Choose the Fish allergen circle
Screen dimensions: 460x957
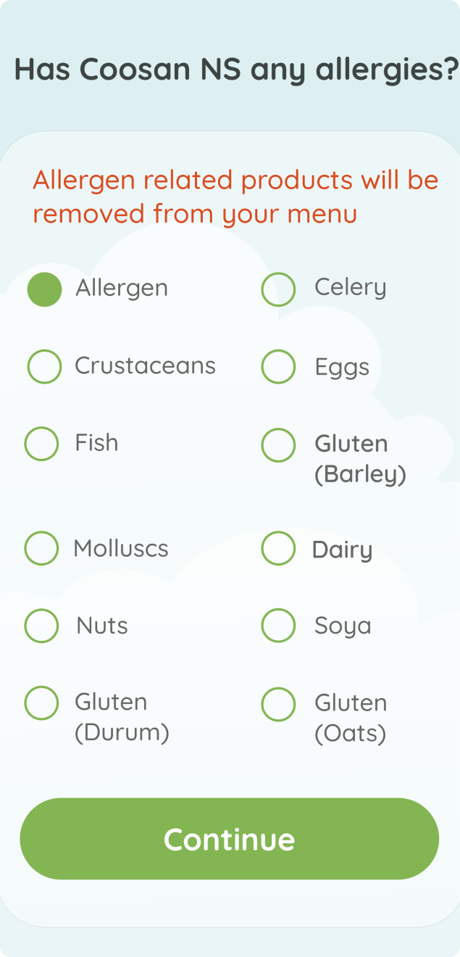click(x=41, y=444)
